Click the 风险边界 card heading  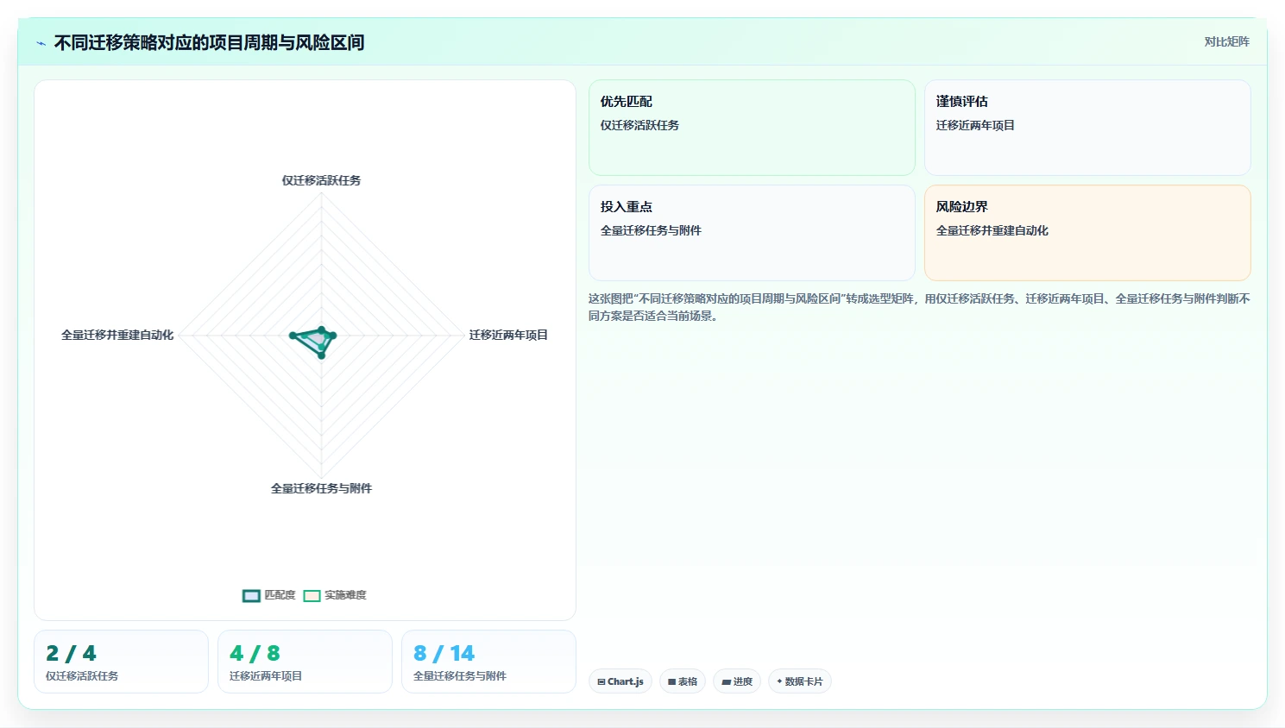962,207
